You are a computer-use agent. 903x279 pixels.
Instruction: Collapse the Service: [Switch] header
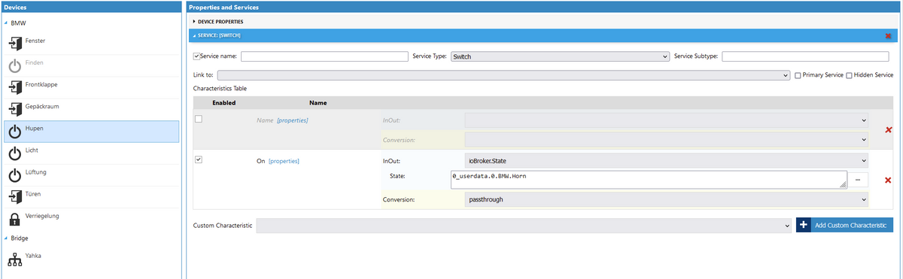217,35
